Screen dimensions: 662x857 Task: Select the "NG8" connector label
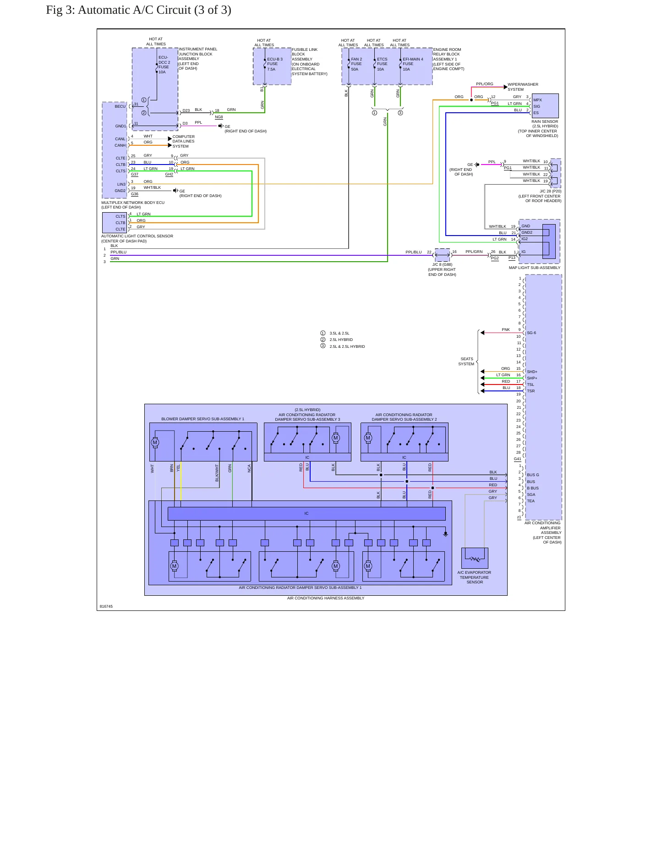(x=219, y=117)
